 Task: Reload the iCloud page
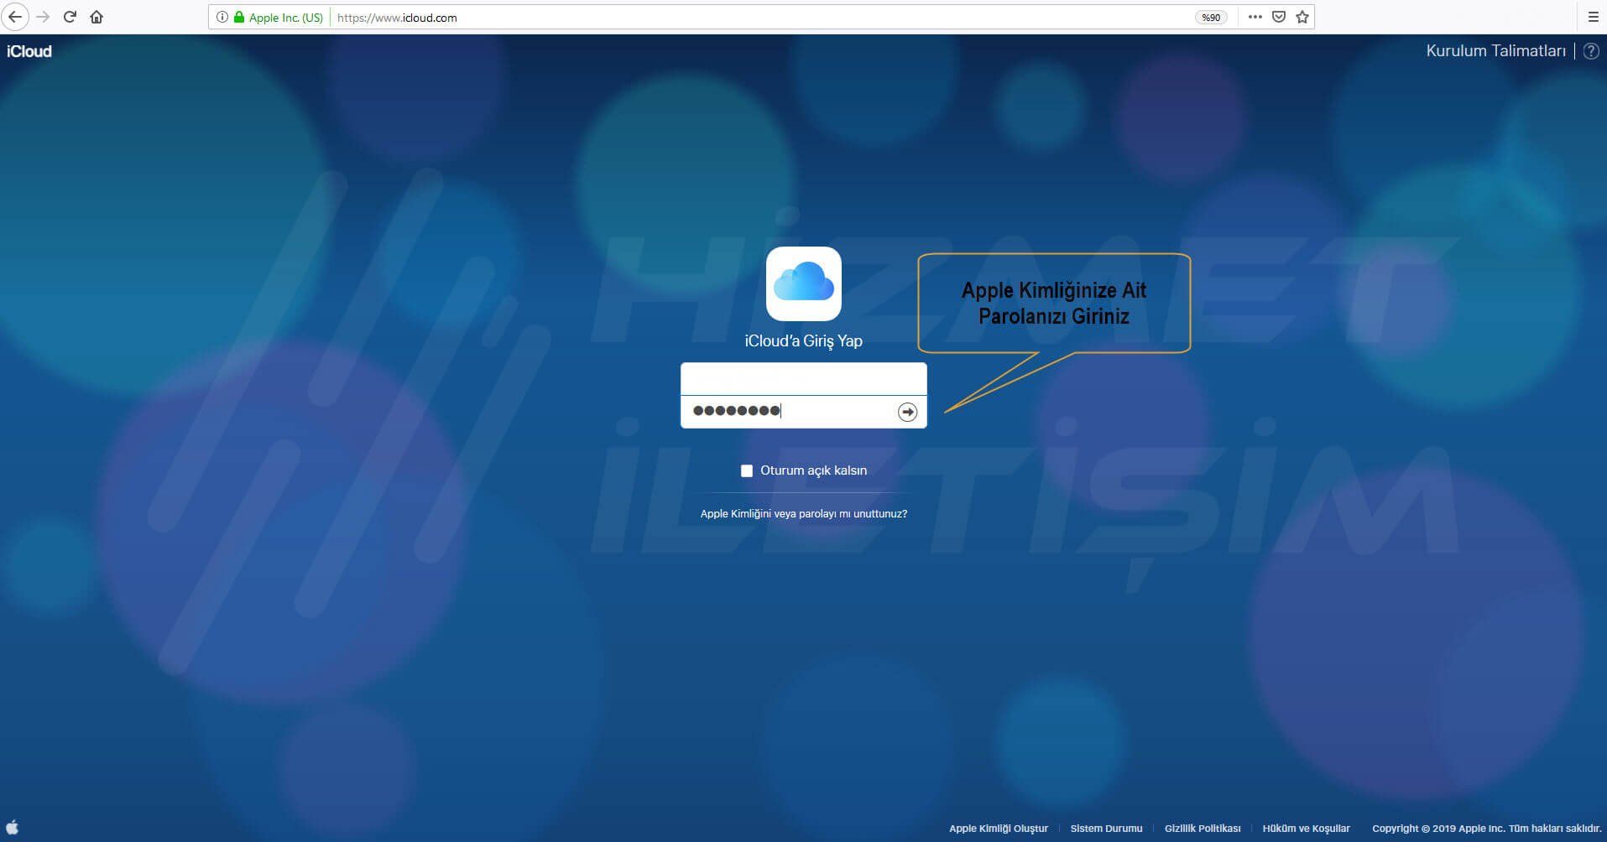point(70,17)
